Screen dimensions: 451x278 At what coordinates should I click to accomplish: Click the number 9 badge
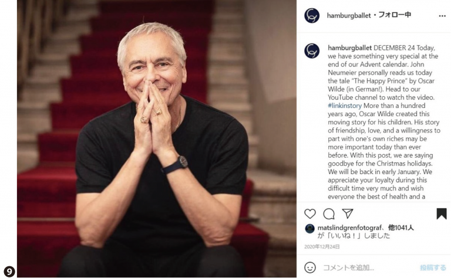(x=9, y=272)
